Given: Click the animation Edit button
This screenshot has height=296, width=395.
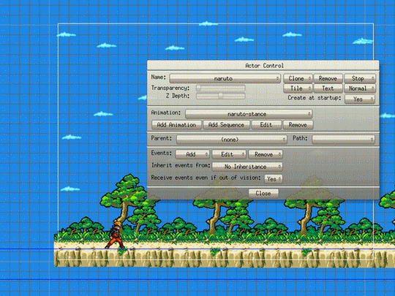Looking at the screenshot, I should point(266,125).
